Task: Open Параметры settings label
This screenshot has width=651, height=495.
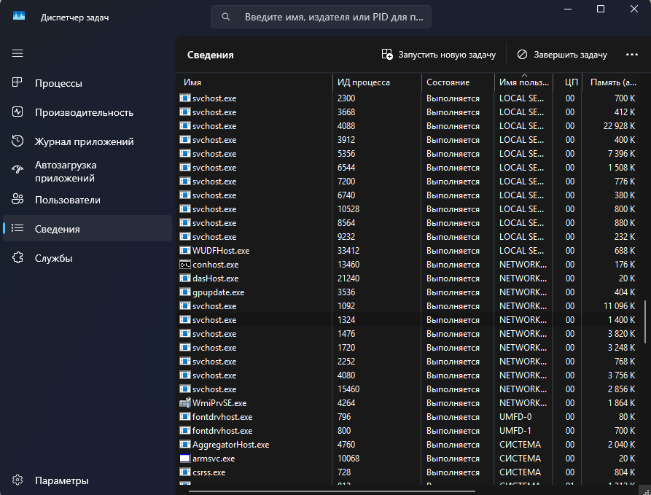Action: tap(61, 480)
